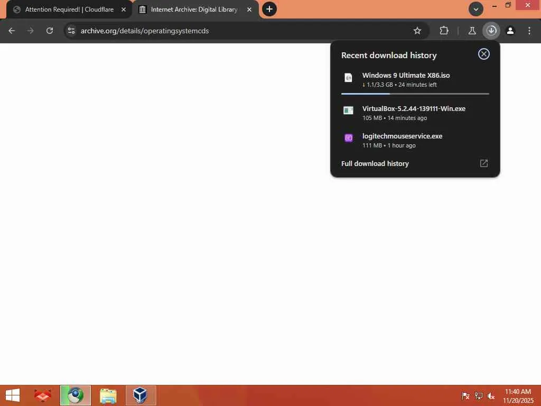Click the muted volume tray icon

(491, 396)
